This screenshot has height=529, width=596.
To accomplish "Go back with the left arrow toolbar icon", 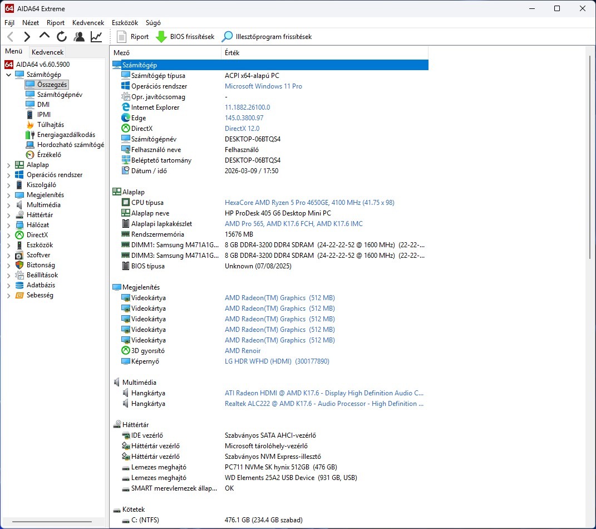I will pyautogui.click(x=11, y=37).
